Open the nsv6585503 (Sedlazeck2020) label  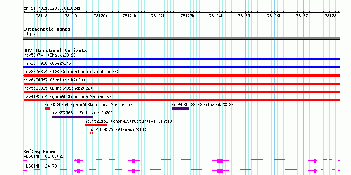[202, 105]
